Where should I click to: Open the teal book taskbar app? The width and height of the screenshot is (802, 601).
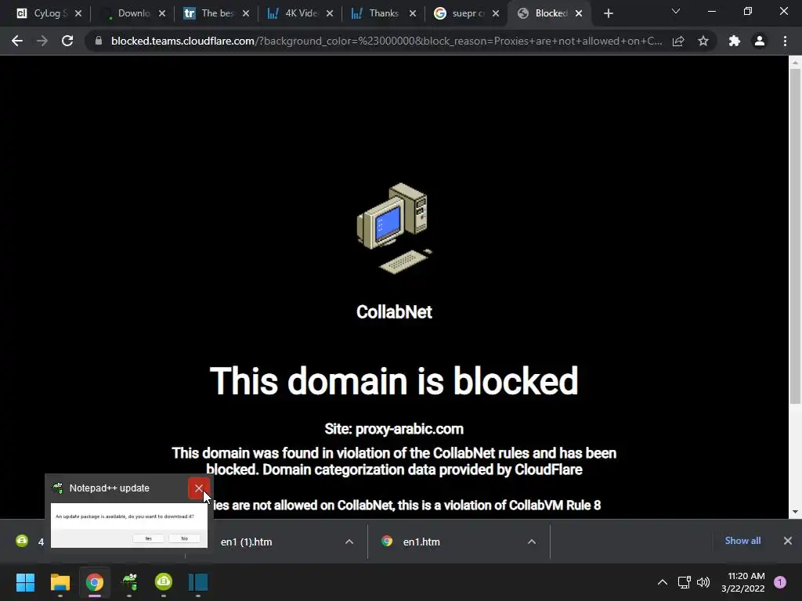(x=198, y=582)
